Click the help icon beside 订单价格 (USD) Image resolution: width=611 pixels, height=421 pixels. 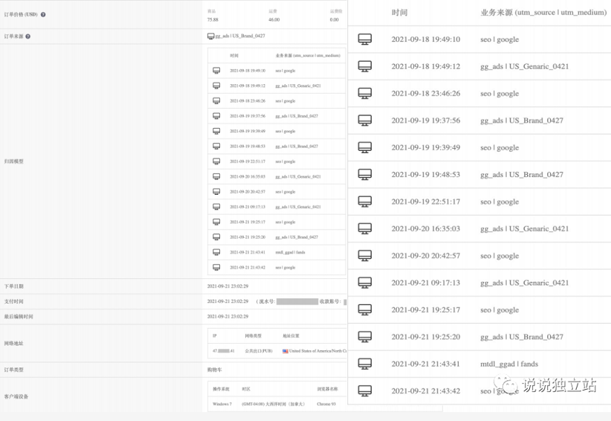43,15
